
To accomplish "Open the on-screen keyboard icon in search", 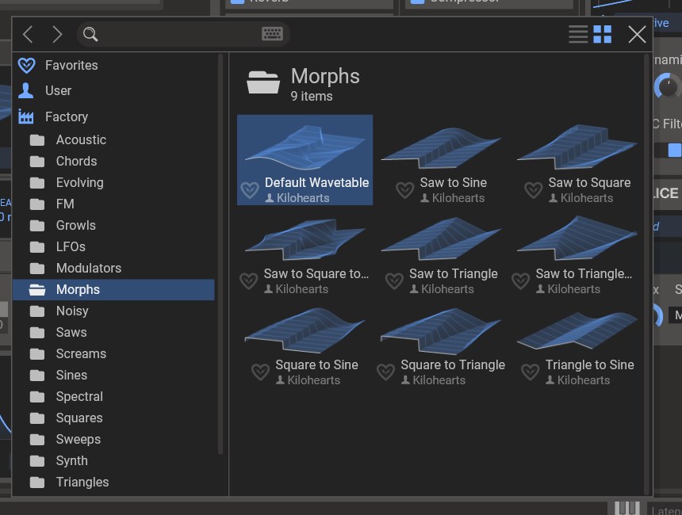I will click(272, 34).
